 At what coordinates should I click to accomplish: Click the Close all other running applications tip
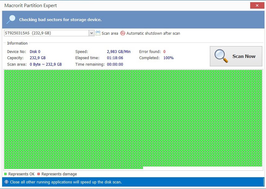(66, 182)
